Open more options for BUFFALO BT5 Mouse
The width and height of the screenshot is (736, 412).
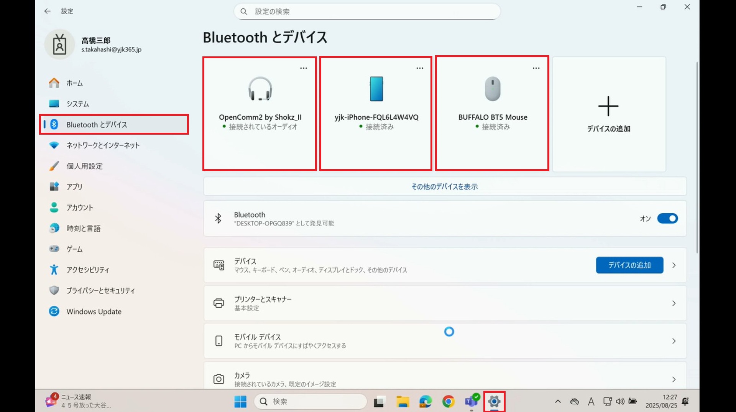[536, 68]
